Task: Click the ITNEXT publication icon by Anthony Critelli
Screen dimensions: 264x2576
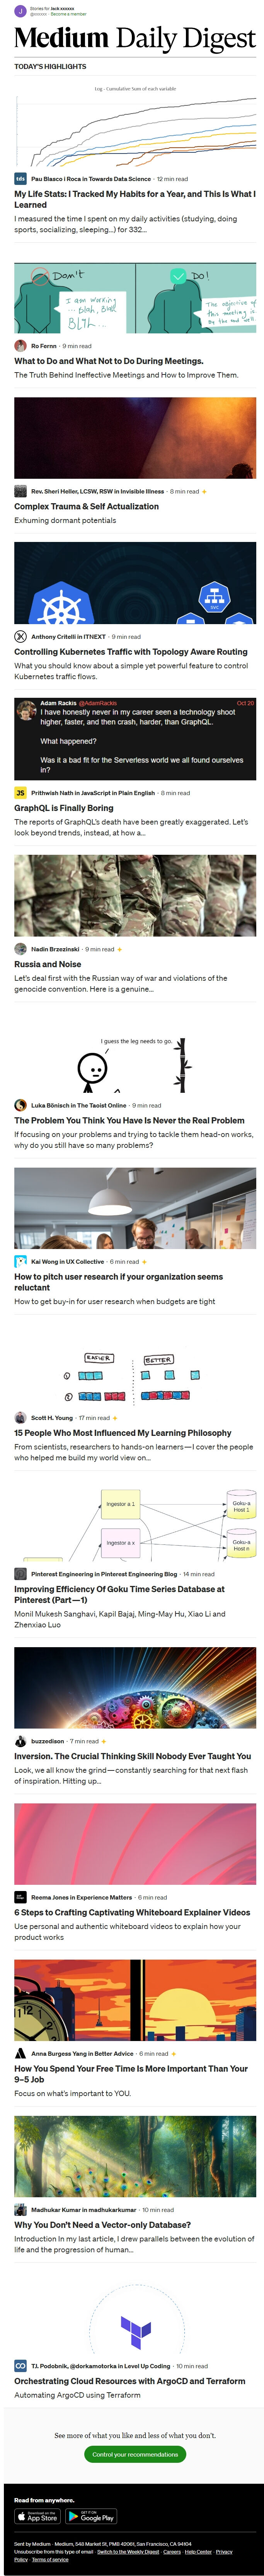Action: pyautogui.click(x=20, y=636)
